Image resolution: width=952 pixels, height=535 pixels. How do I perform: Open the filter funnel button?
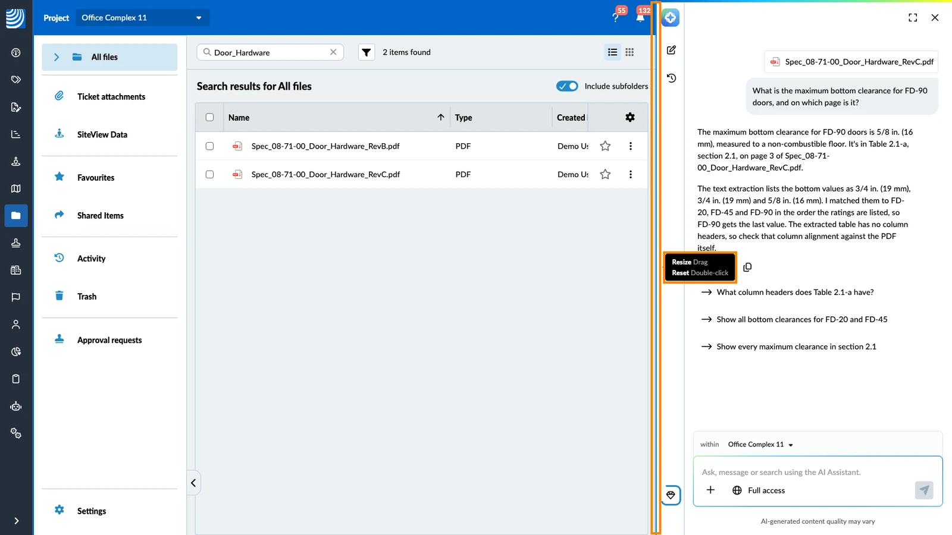click(x=367, y=52)
